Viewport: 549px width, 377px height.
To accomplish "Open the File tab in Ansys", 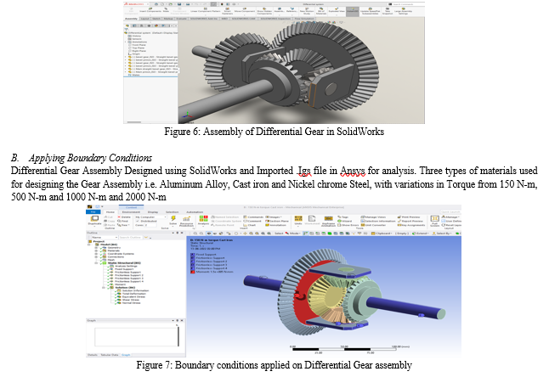I will 93,212.
